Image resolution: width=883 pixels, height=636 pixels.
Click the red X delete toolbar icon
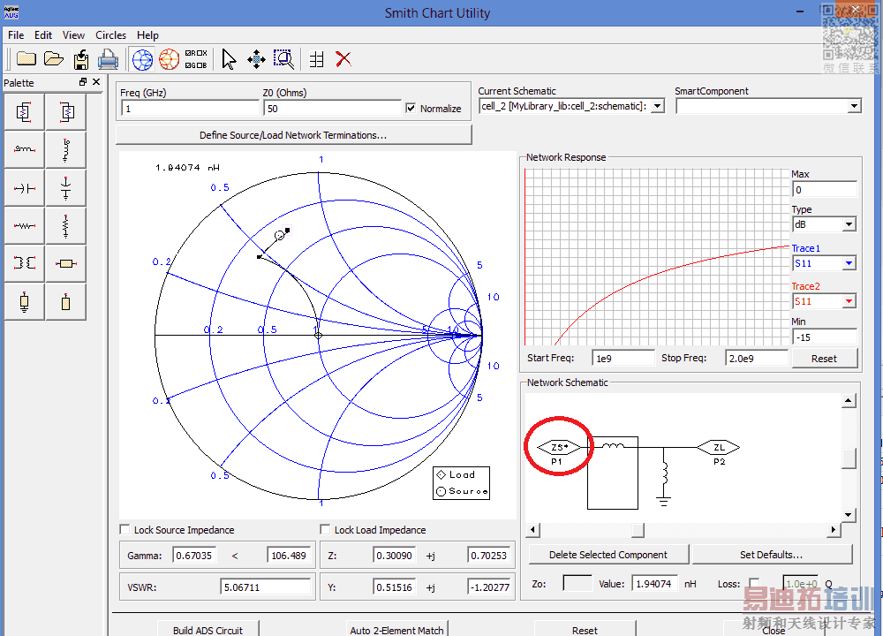click(343, 59)
